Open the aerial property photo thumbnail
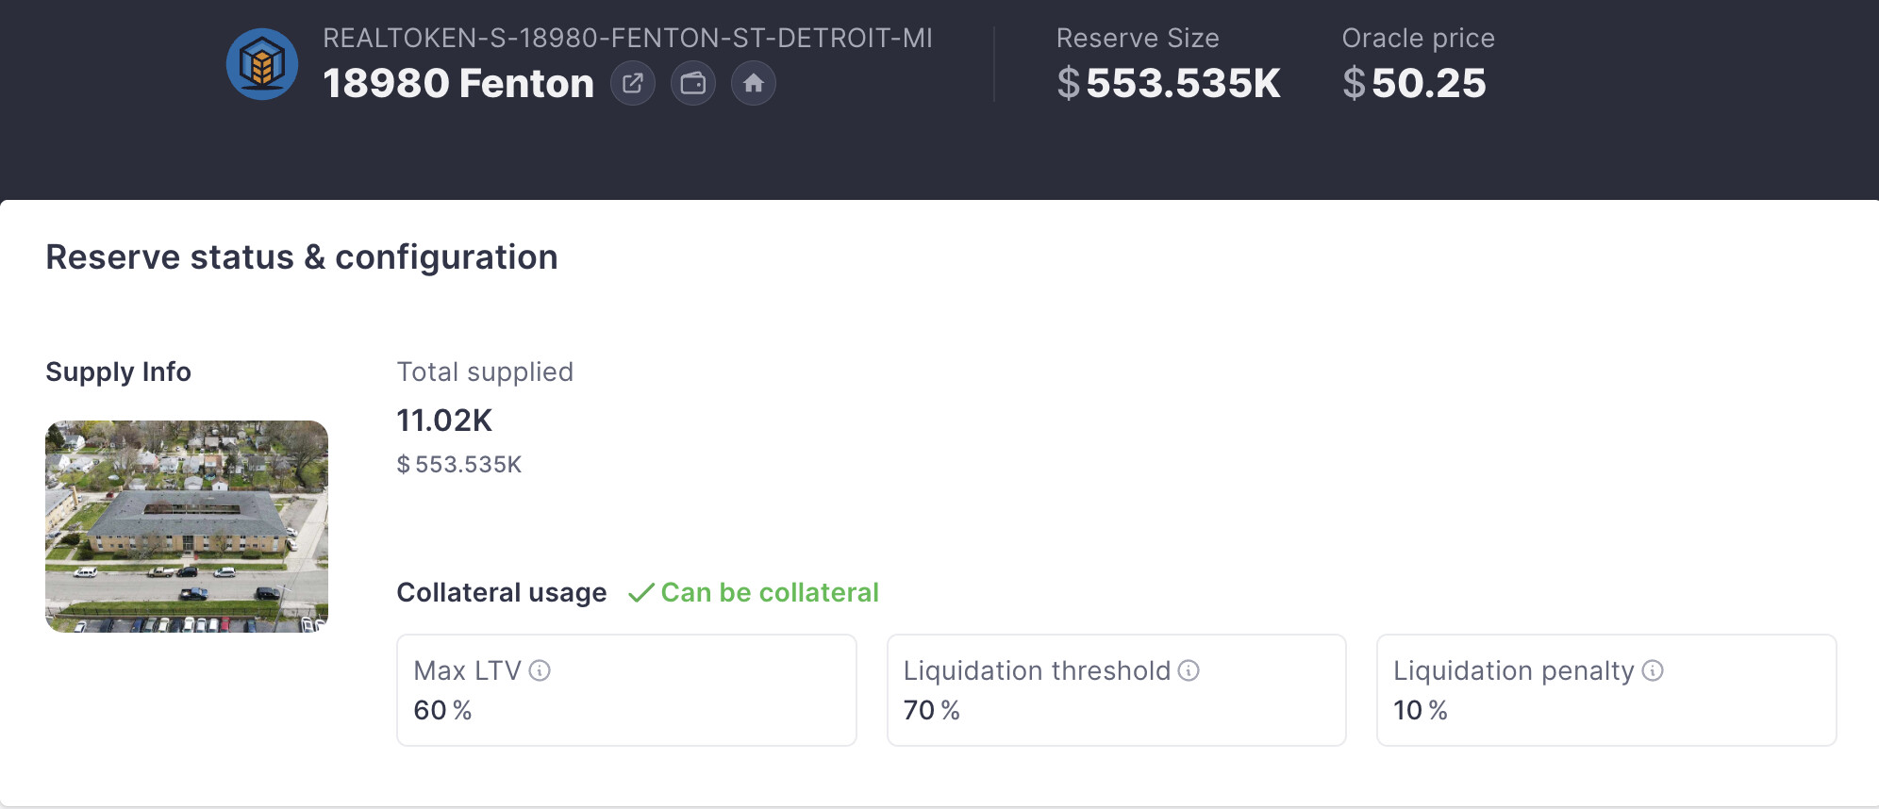1879x809 pixels. pyautogui.click(x=187, y=526)
